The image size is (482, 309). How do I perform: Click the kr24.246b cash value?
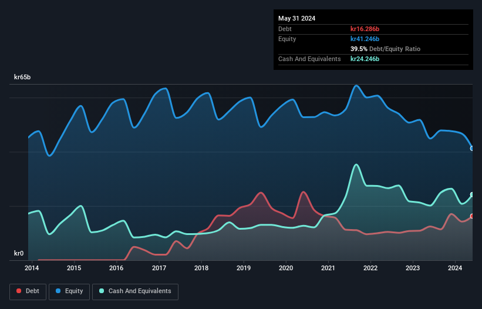pyautogui.click(x=365, y=59)
